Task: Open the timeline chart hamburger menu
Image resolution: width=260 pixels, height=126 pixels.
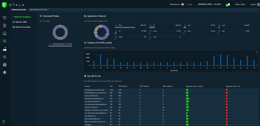Action: 256,52
